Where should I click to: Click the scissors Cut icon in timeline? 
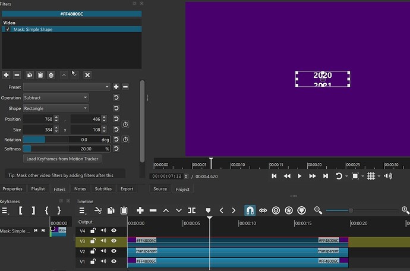click(98, 210)
